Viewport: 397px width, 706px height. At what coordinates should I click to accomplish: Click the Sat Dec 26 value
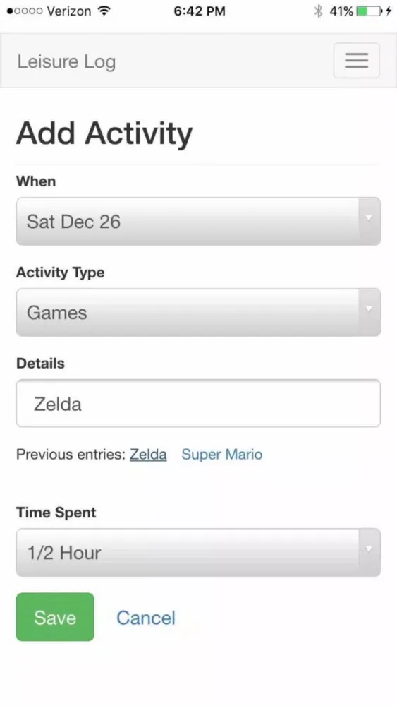click(x=74, y=222)
